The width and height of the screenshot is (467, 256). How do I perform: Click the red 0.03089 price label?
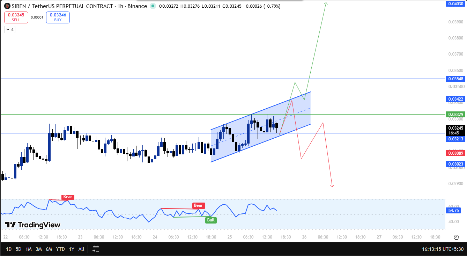click(x=456, y=153)
